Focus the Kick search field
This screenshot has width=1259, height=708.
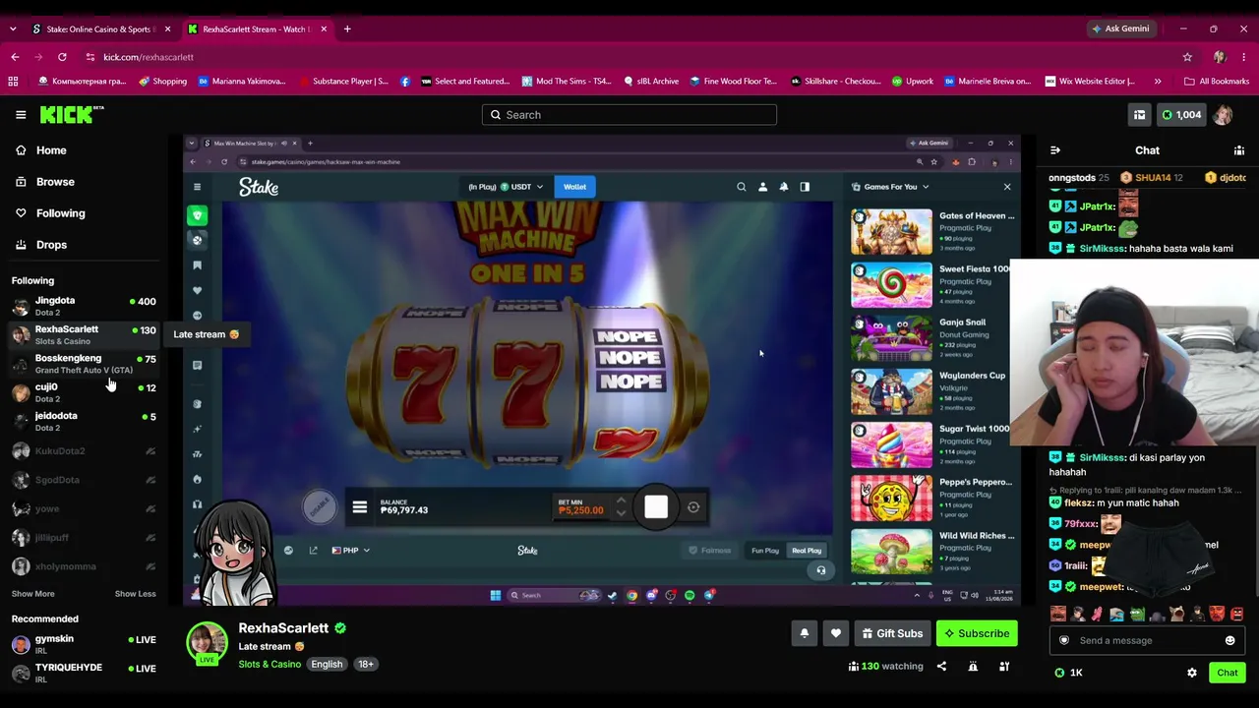[x=629, y=115]
